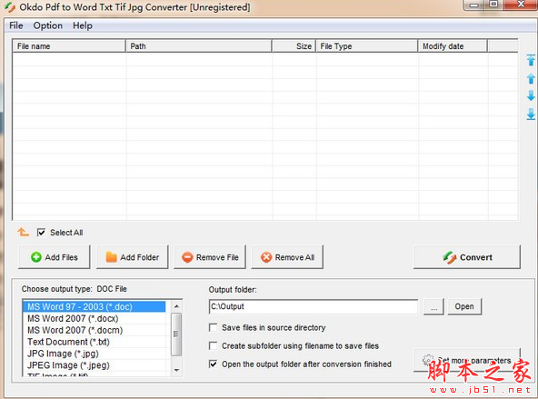The height and width of the screenshot is (399, 538).
Task: Click the Remove File button
Action: pos(210,257)
